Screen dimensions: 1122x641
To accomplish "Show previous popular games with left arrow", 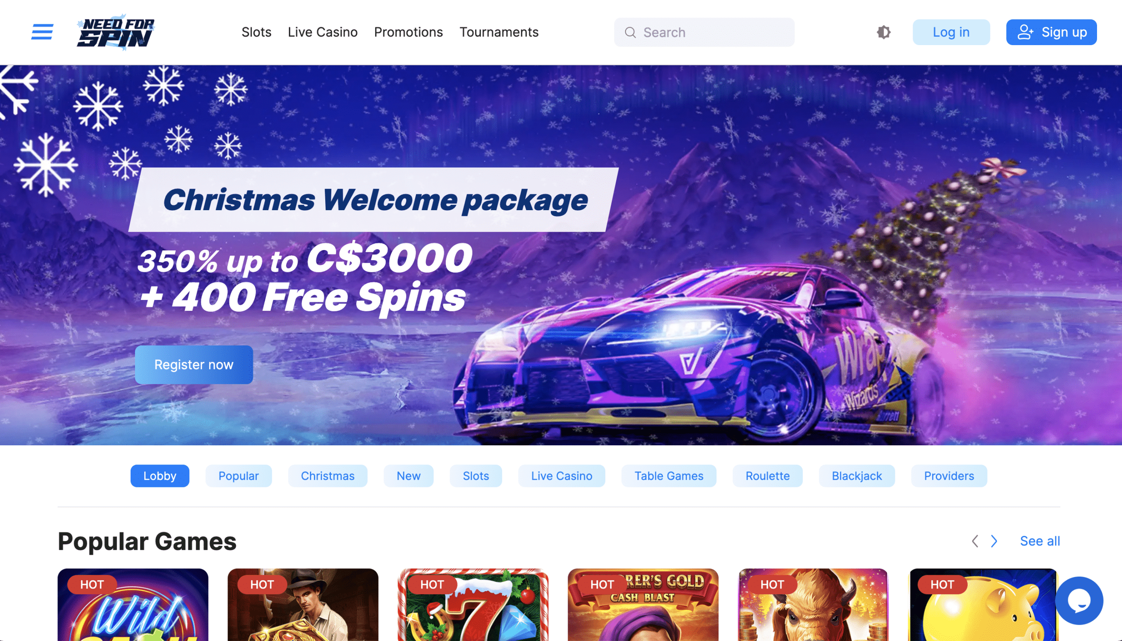I will click(x=975, y=541).
